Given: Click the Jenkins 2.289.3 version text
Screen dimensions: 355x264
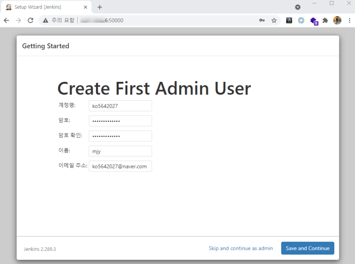Looking at the screenshot, I should pyautogui.click(x=40, y=249).
